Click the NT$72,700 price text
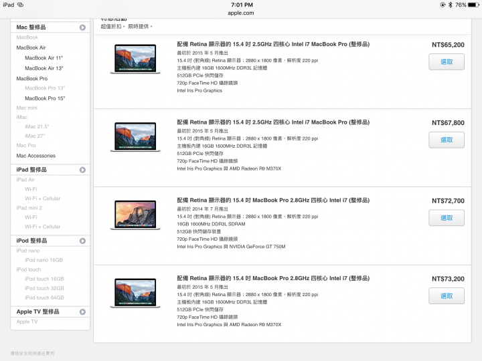This screenshot has height=361, width=482. coord(448,201)
